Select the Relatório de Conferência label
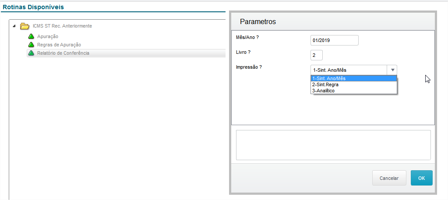 (63, 53)
